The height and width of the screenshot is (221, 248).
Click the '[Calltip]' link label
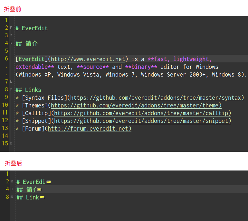coord(36,113)
